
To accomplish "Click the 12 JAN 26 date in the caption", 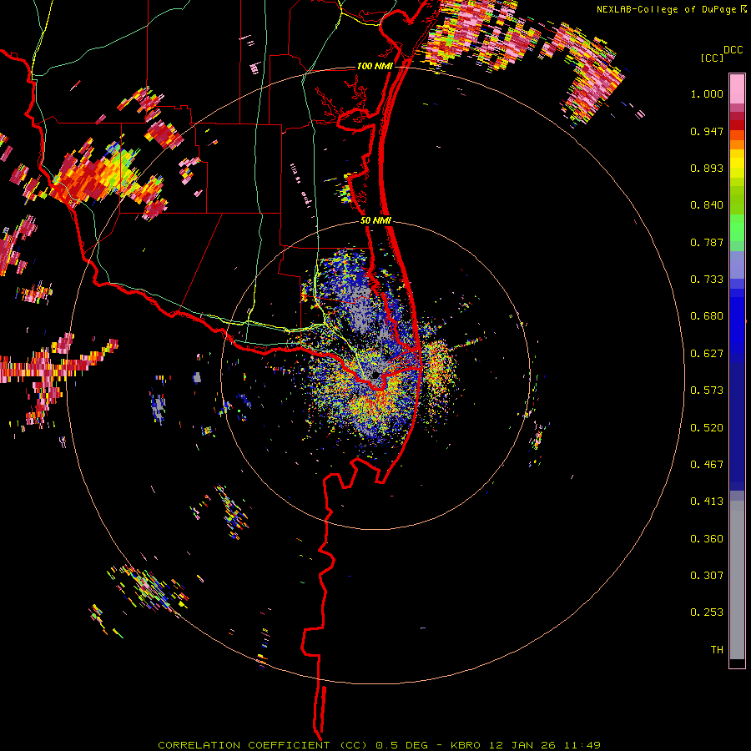I will [x=522, y=745].
